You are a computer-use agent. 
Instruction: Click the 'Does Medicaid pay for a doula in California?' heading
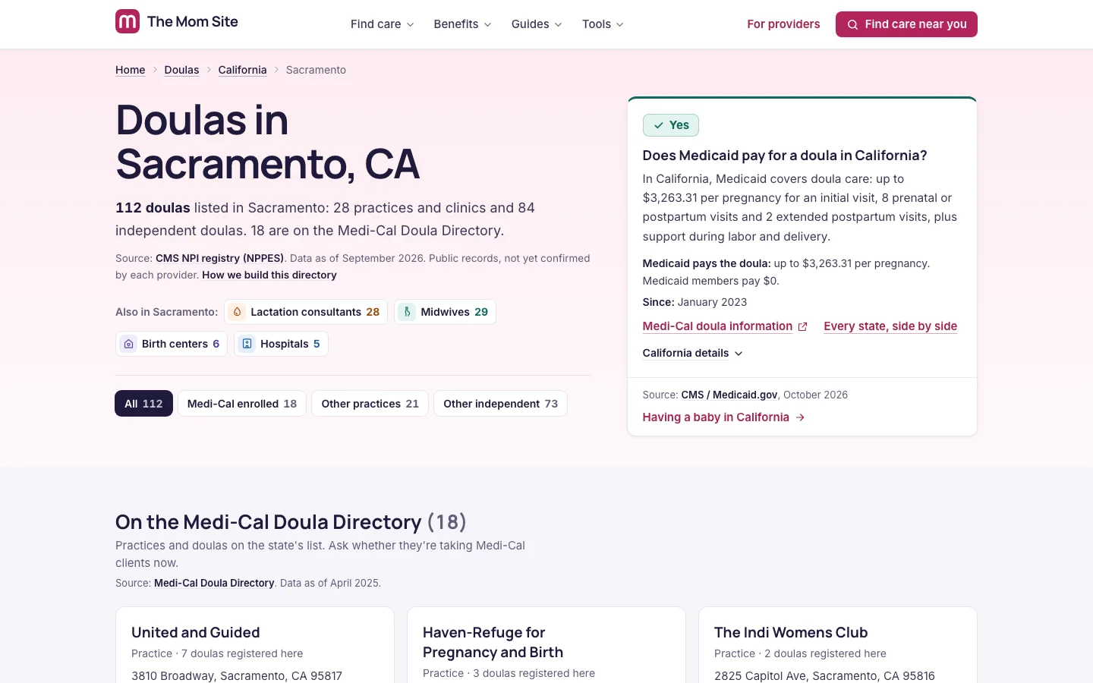(x=785, y=156)
